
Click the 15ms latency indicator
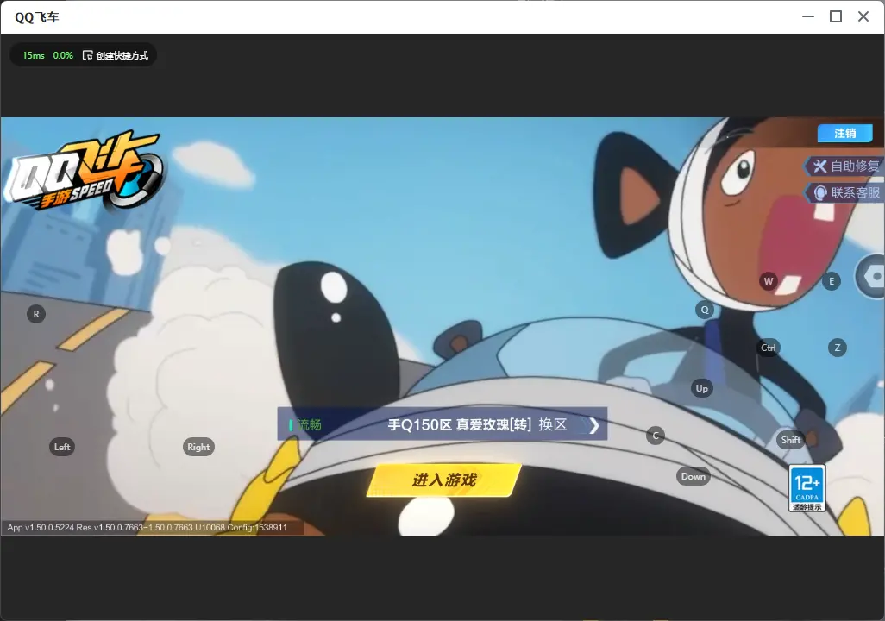[34, 55]
